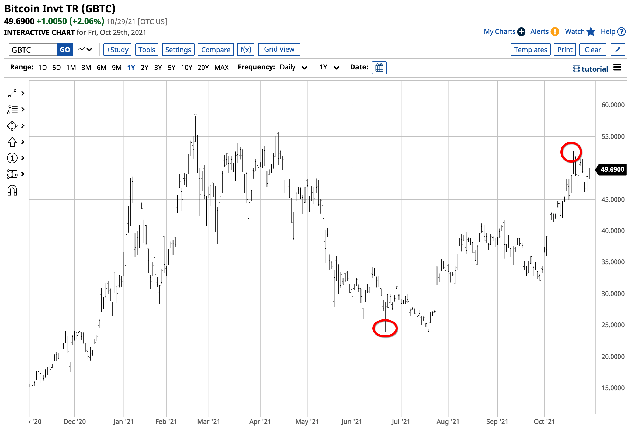Click the Jul '21 date axis label
This screenshot has width=638, height=429.
point(401,422)
